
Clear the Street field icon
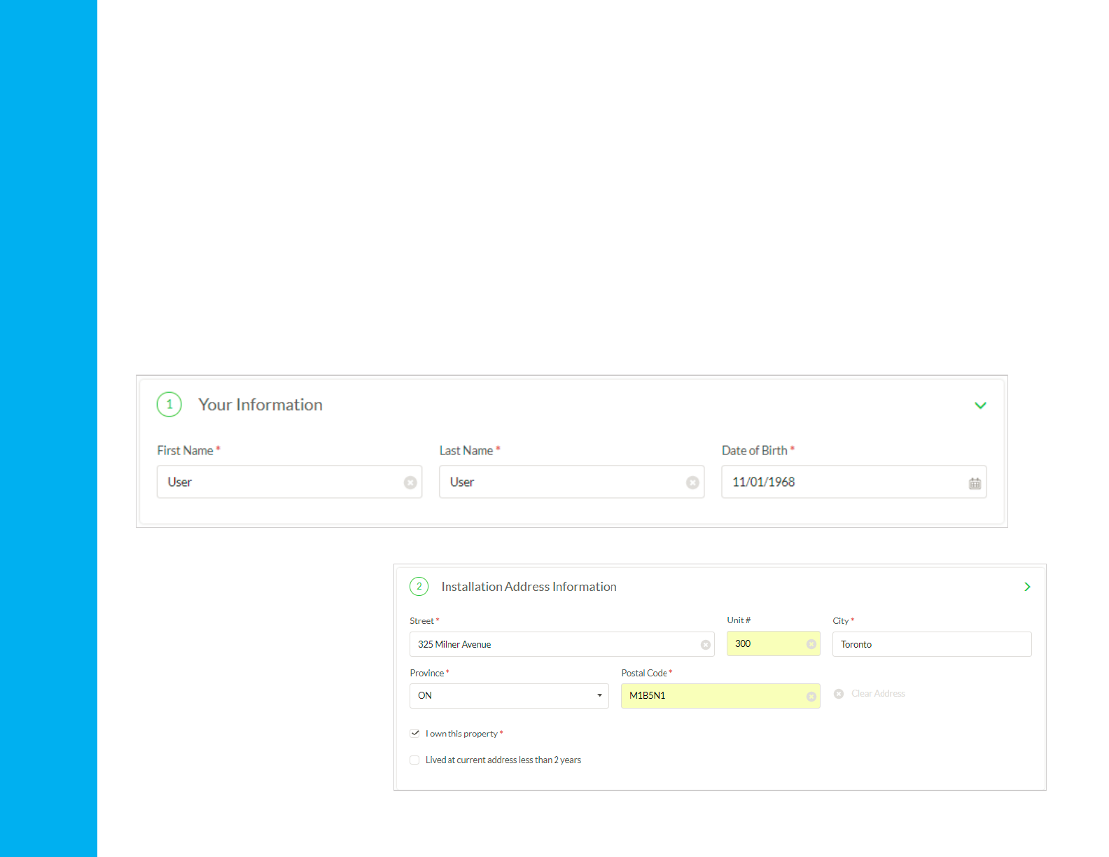pos(706,645)
